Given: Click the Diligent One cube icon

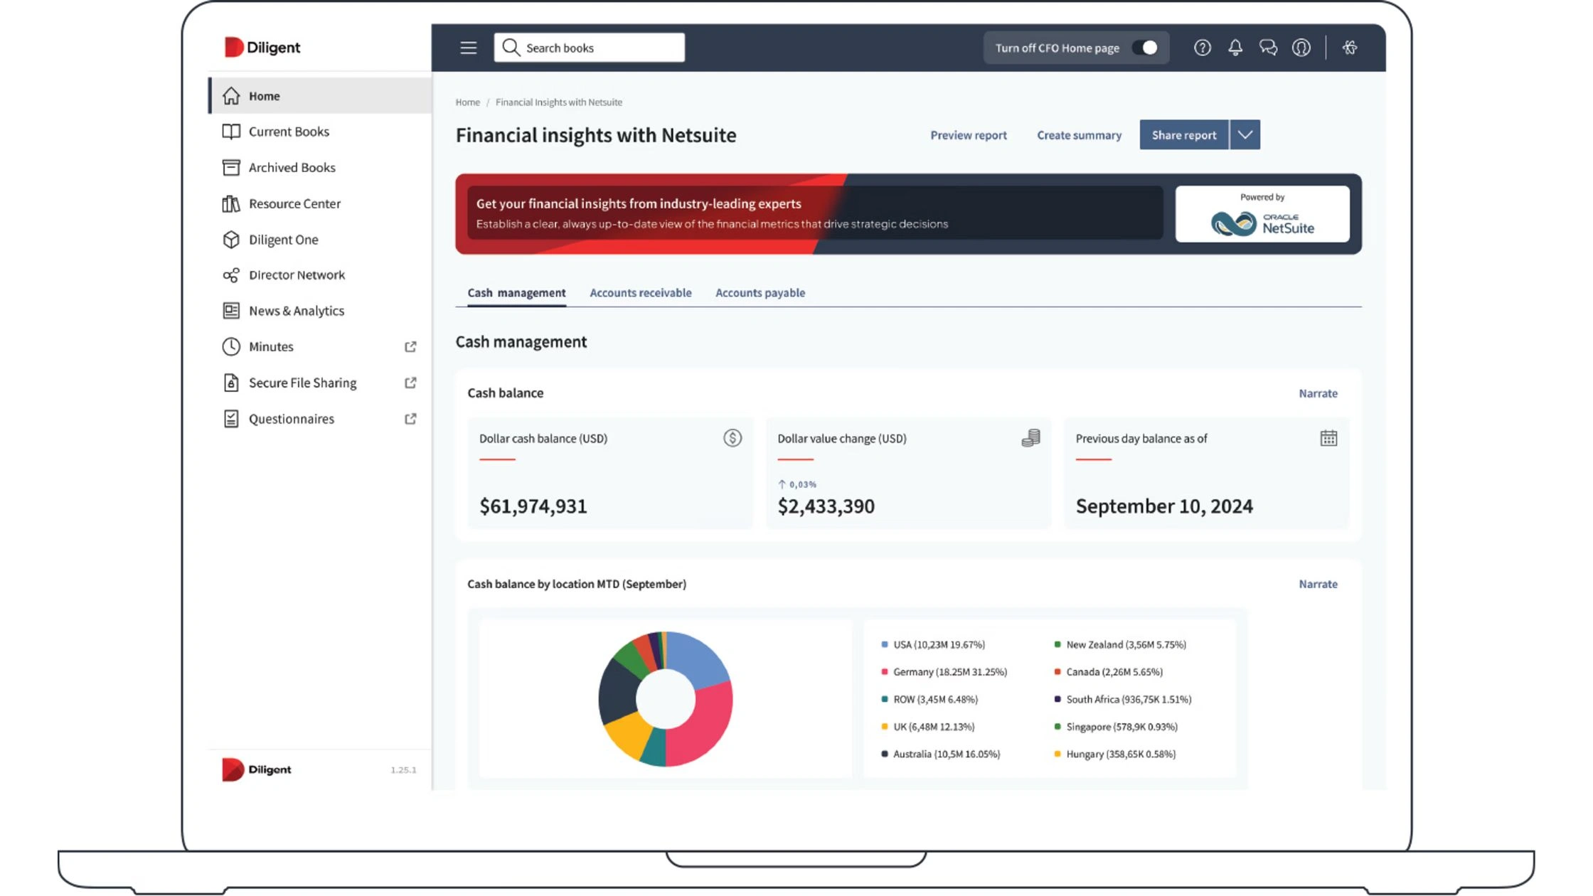Looking at the screenshot, I should click(231, 240).
